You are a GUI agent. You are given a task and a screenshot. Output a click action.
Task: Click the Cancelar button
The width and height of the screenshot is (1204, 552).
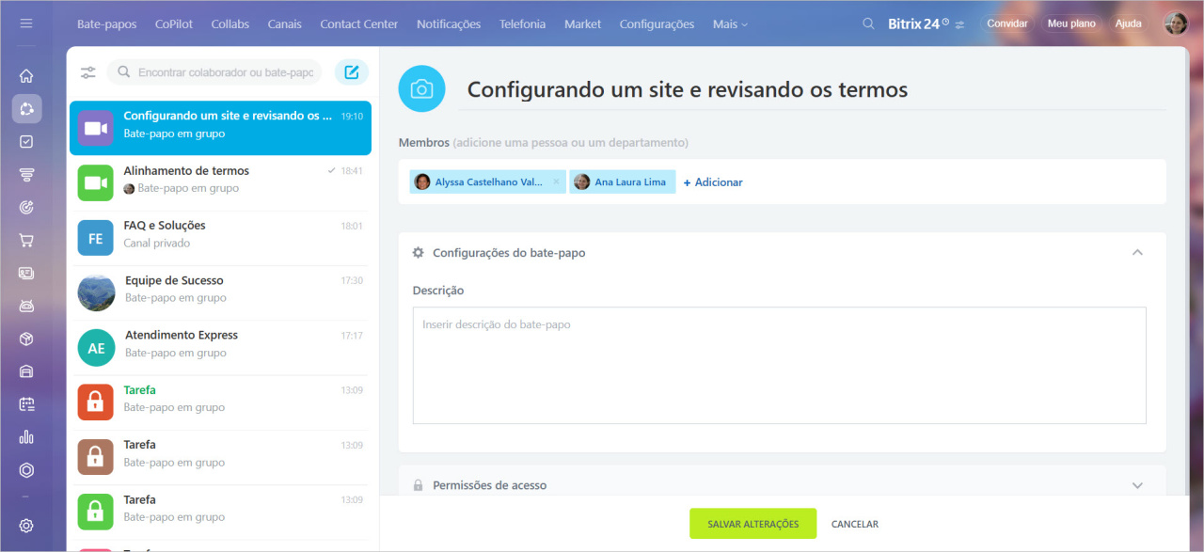click(855, 524)
